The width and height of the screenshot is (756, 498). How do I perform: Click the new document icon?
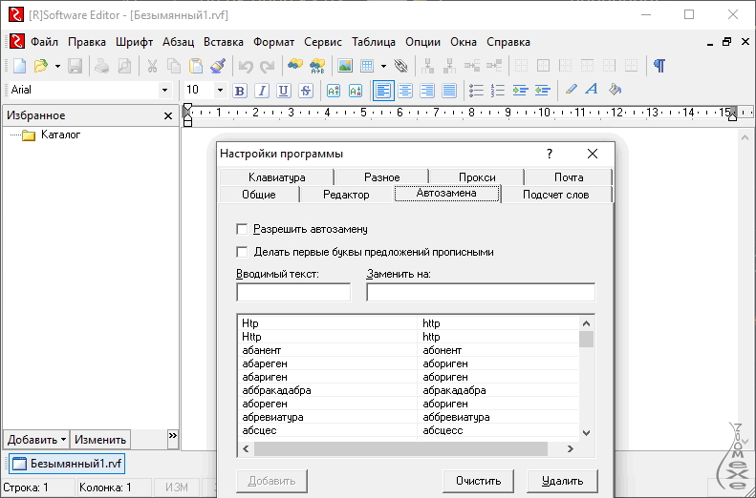pos(18,66)
